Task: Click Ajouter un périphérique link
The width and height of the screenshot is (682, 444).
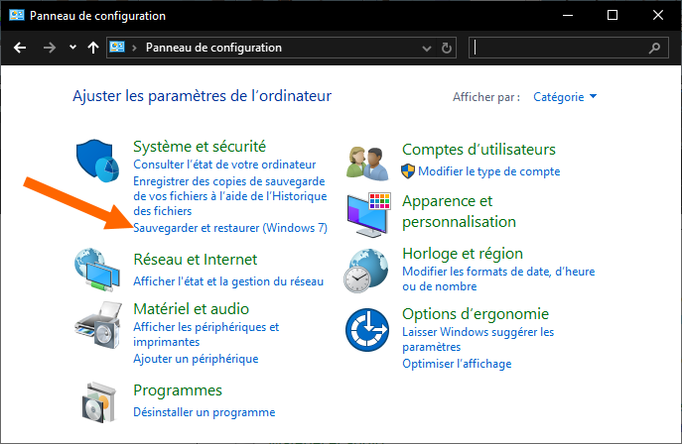Action: 196,359
